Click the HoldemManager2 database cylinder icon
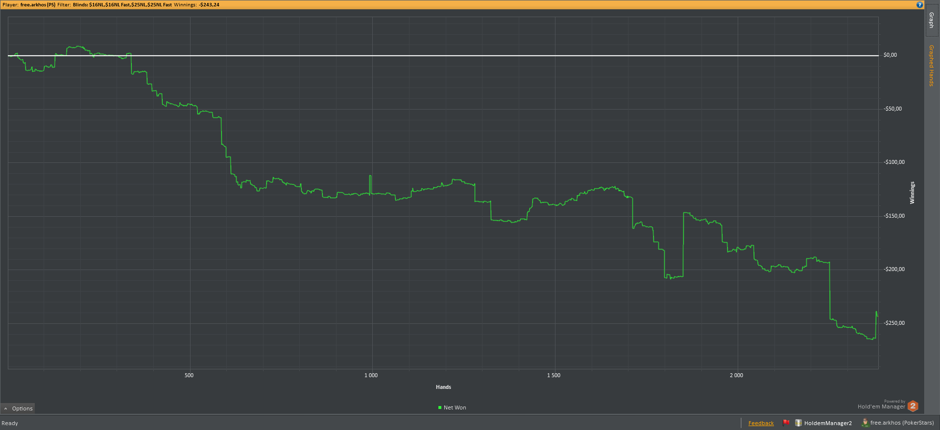 click(798, 423)
